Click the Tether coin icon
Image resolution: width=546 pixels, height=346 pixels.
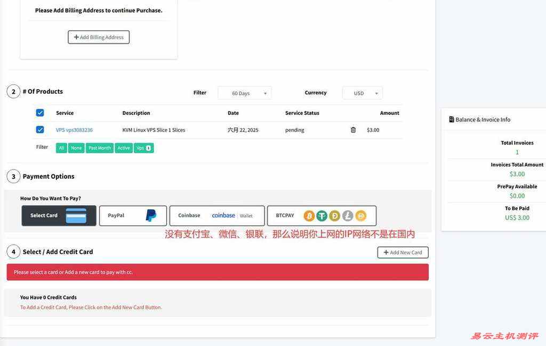(322, 216)
